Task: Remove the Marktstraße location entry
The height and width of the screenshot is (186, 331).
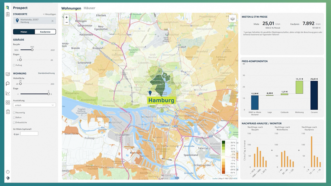Action: coord(52,21)
